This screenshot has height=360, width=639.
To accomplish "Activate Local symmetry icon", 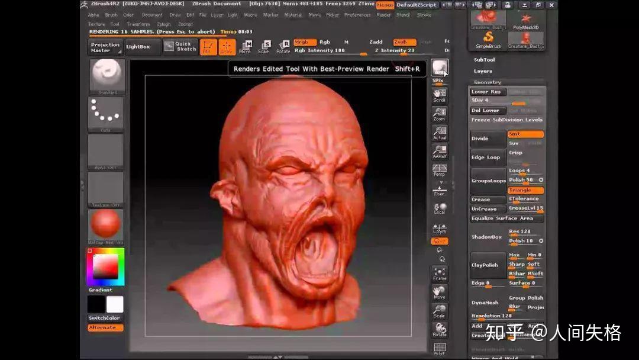I will coord(439,208).
